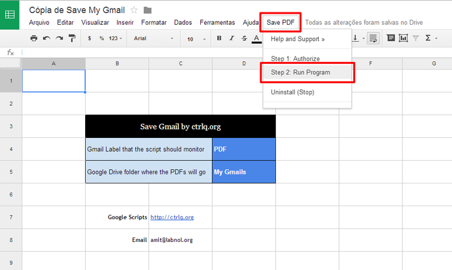Open the 123 more number formats dropdown
Image resolution: width=452 pixels, height=270 pixels.
point(115,38)
